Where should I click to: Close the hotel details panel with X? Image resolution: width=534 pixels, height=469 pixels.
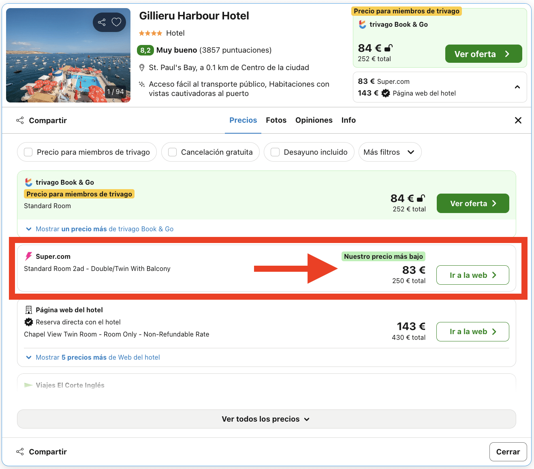[518, 120]
